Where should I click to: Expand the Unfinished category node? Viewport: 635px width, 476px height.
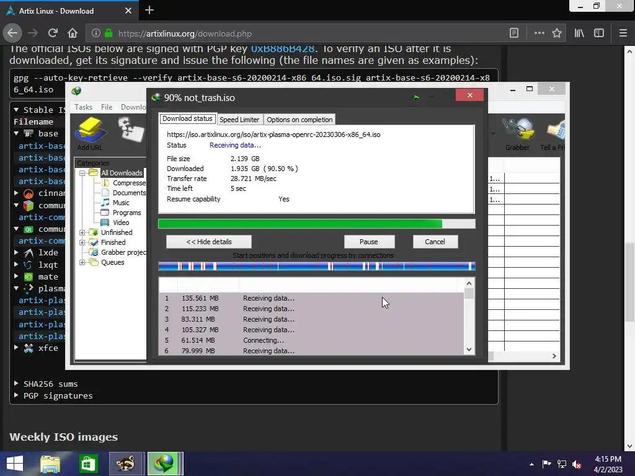[82, 232]
